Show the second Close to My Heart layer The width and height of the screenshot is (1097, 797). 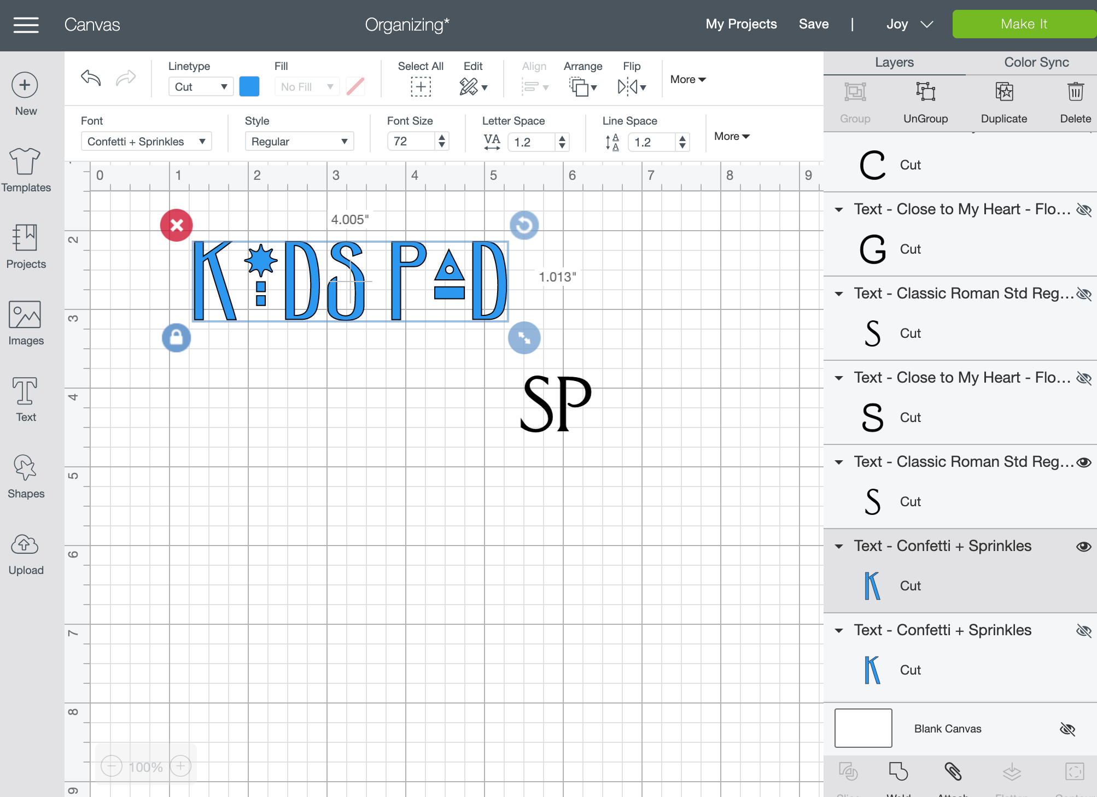click(1083, 378)
